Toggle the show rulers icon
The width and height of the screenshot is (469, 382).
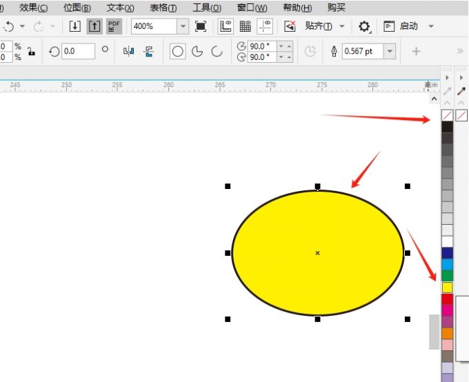[x=225, y=26]
